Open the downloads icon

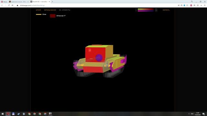click(201, 5)
